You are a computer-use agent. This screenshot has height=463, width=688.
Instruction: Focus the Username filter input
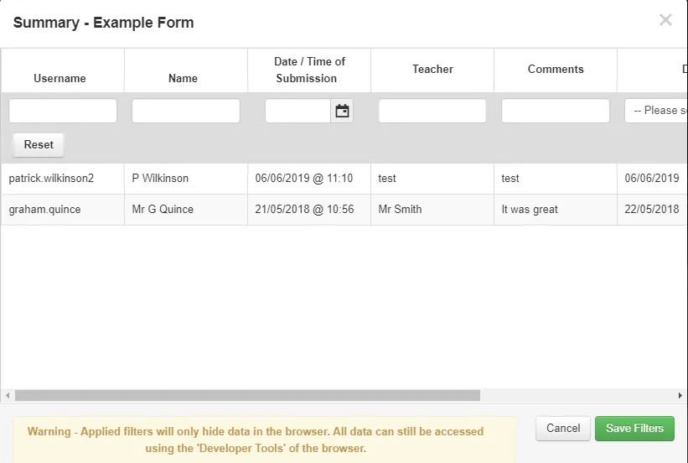click(x=63, y=111)
